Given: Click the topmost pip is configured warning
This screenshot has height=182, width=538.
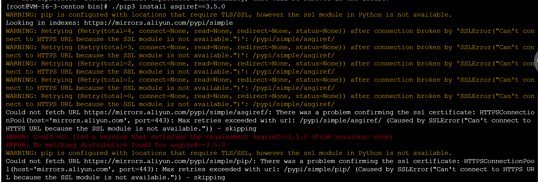Looking at the screenshot, I should [229, 14].
